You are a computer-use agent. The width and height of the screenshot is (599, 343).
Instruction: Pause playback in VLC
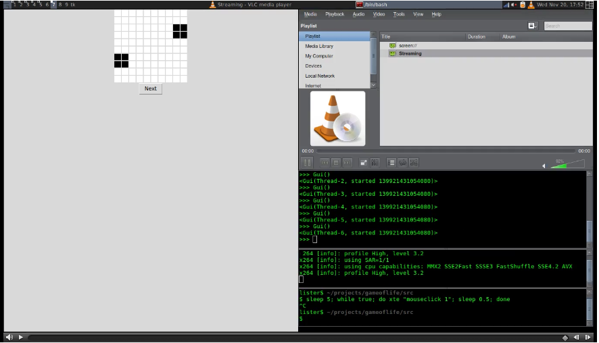(306, 163)
